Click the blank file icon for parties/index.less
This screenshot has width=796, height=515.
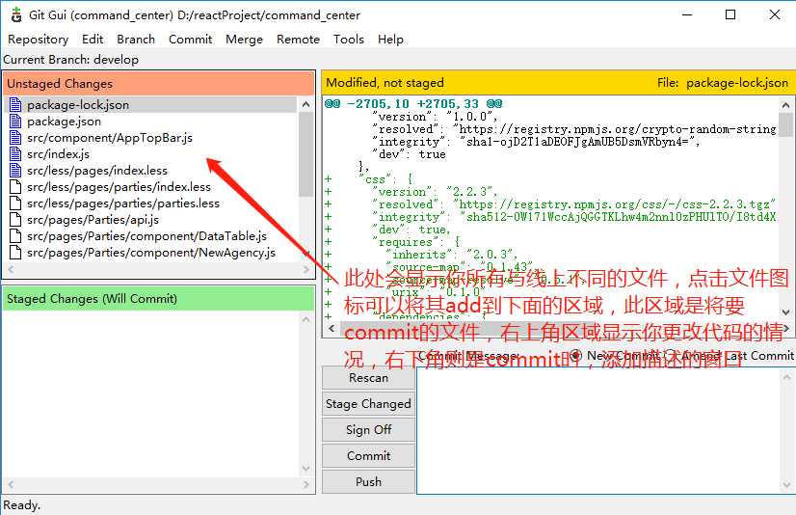[15, 186]
